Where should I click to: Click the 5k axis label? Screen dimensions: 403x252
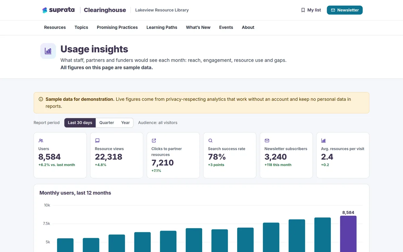[48, 242]
